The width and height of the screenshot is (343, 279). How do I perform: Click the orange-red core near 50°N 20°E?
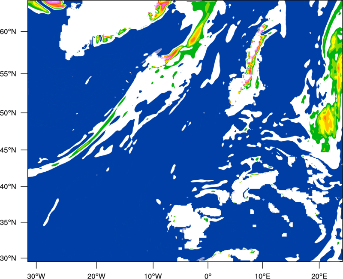click(x=327, y=117)
